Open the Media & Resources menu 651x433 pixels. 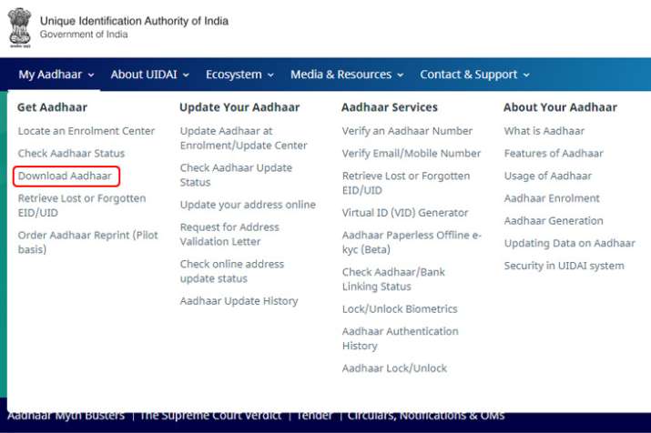(x=347, y=75)
